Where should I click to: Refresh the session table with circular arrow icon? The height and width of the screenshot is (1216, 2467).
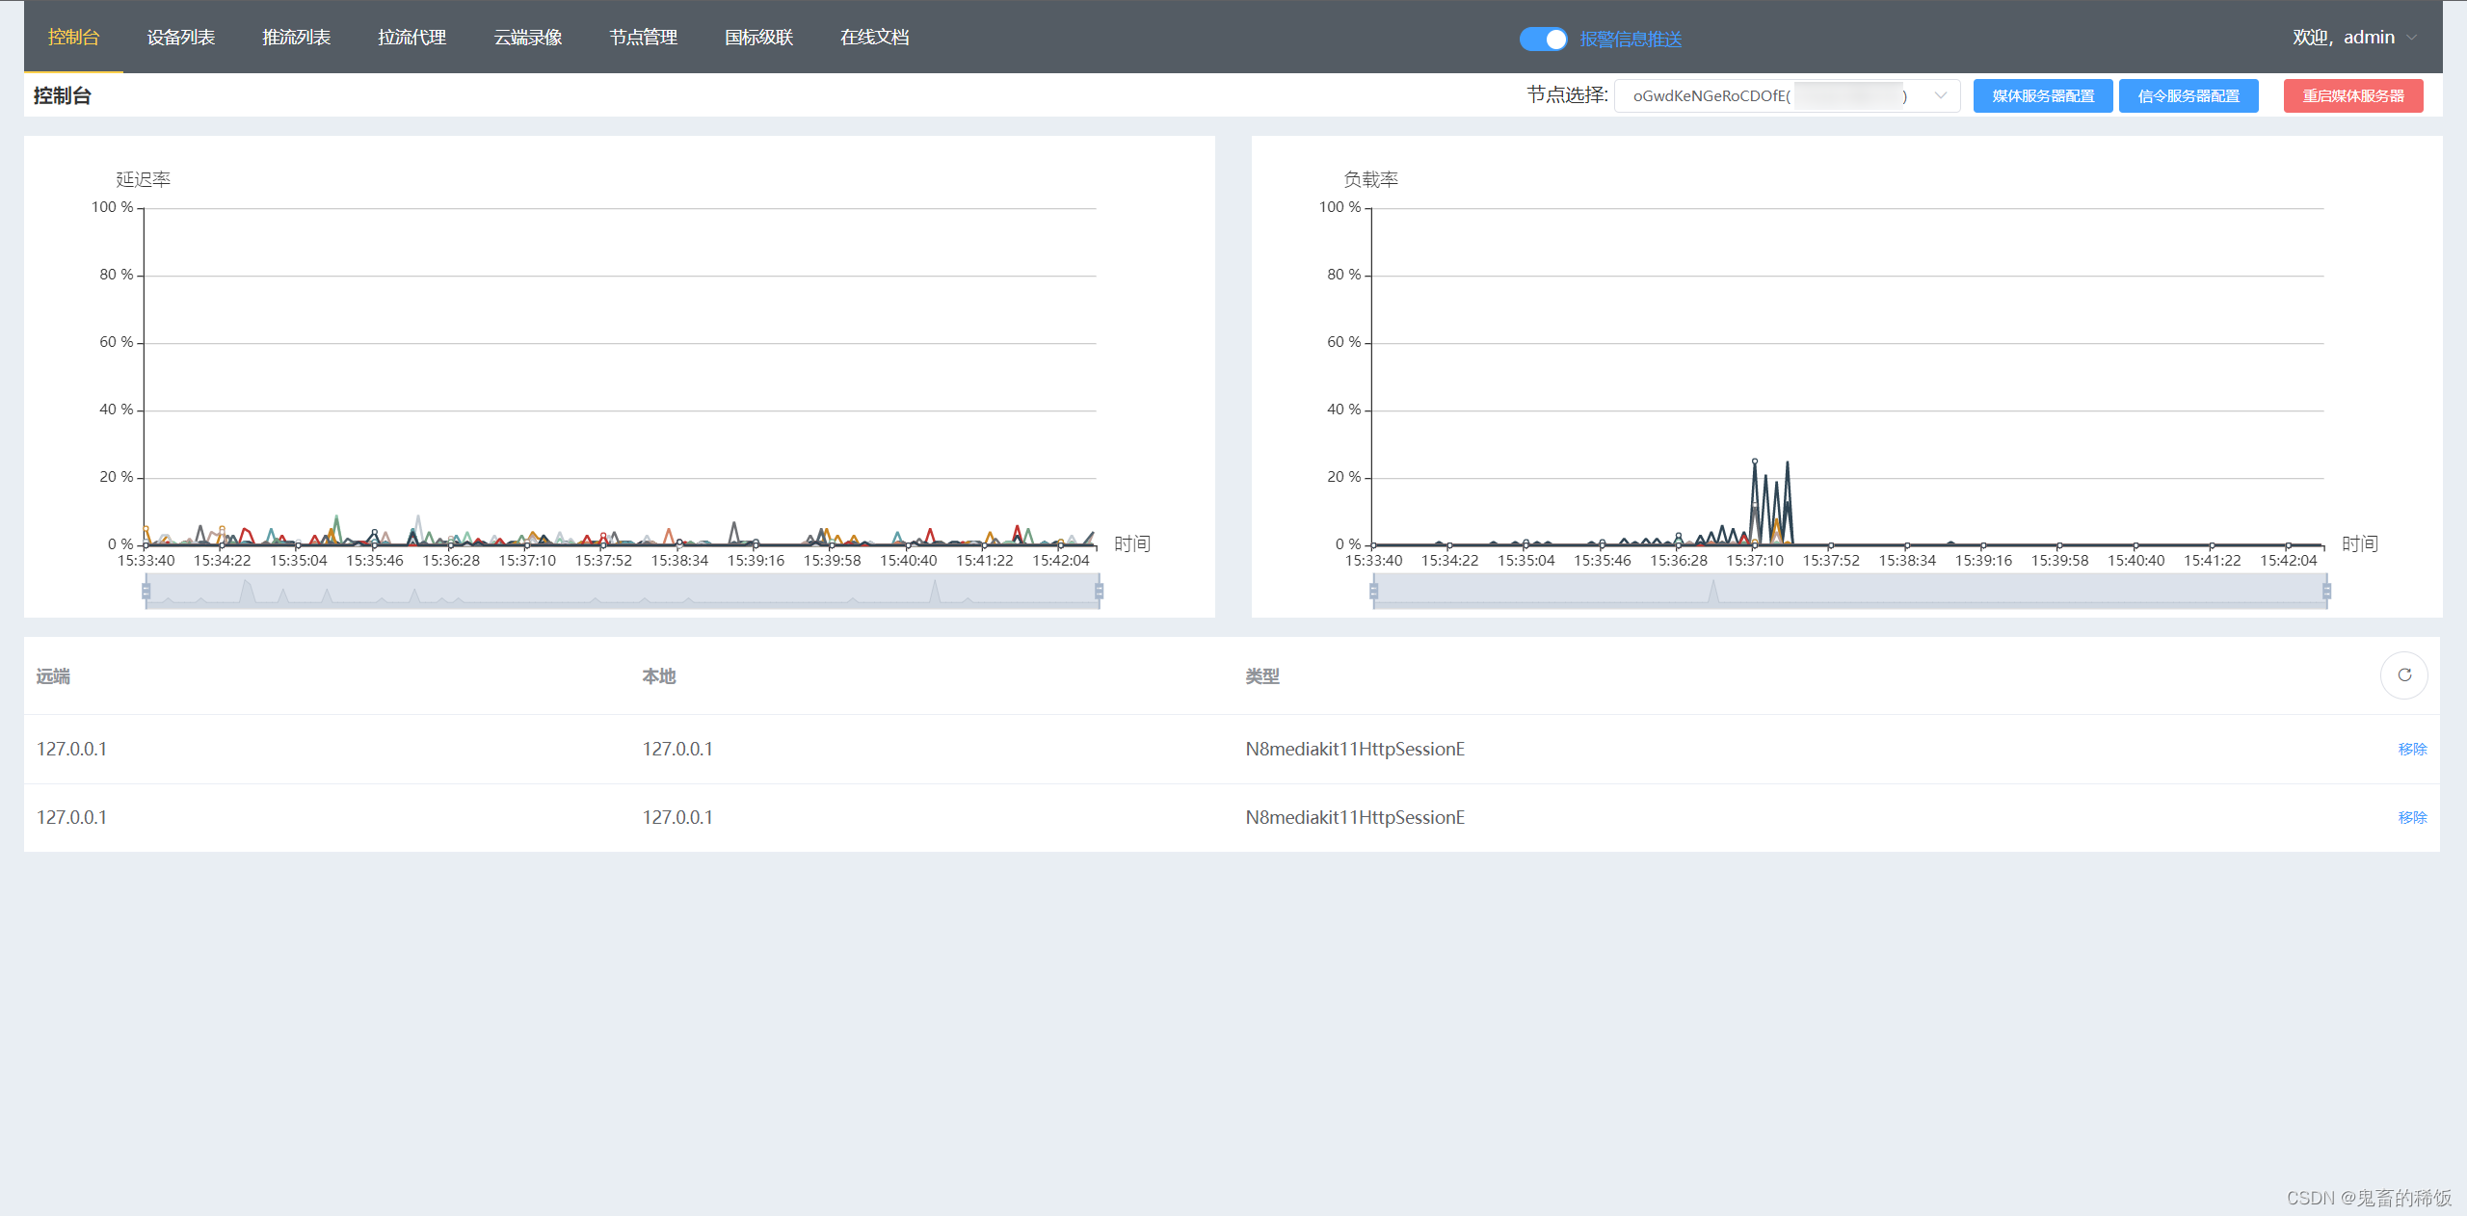click(x=2403, y=675)
